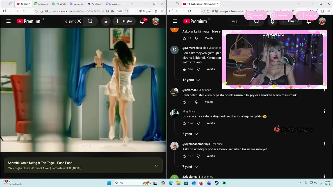Open Steam from the taskbar

pos(217,183)
